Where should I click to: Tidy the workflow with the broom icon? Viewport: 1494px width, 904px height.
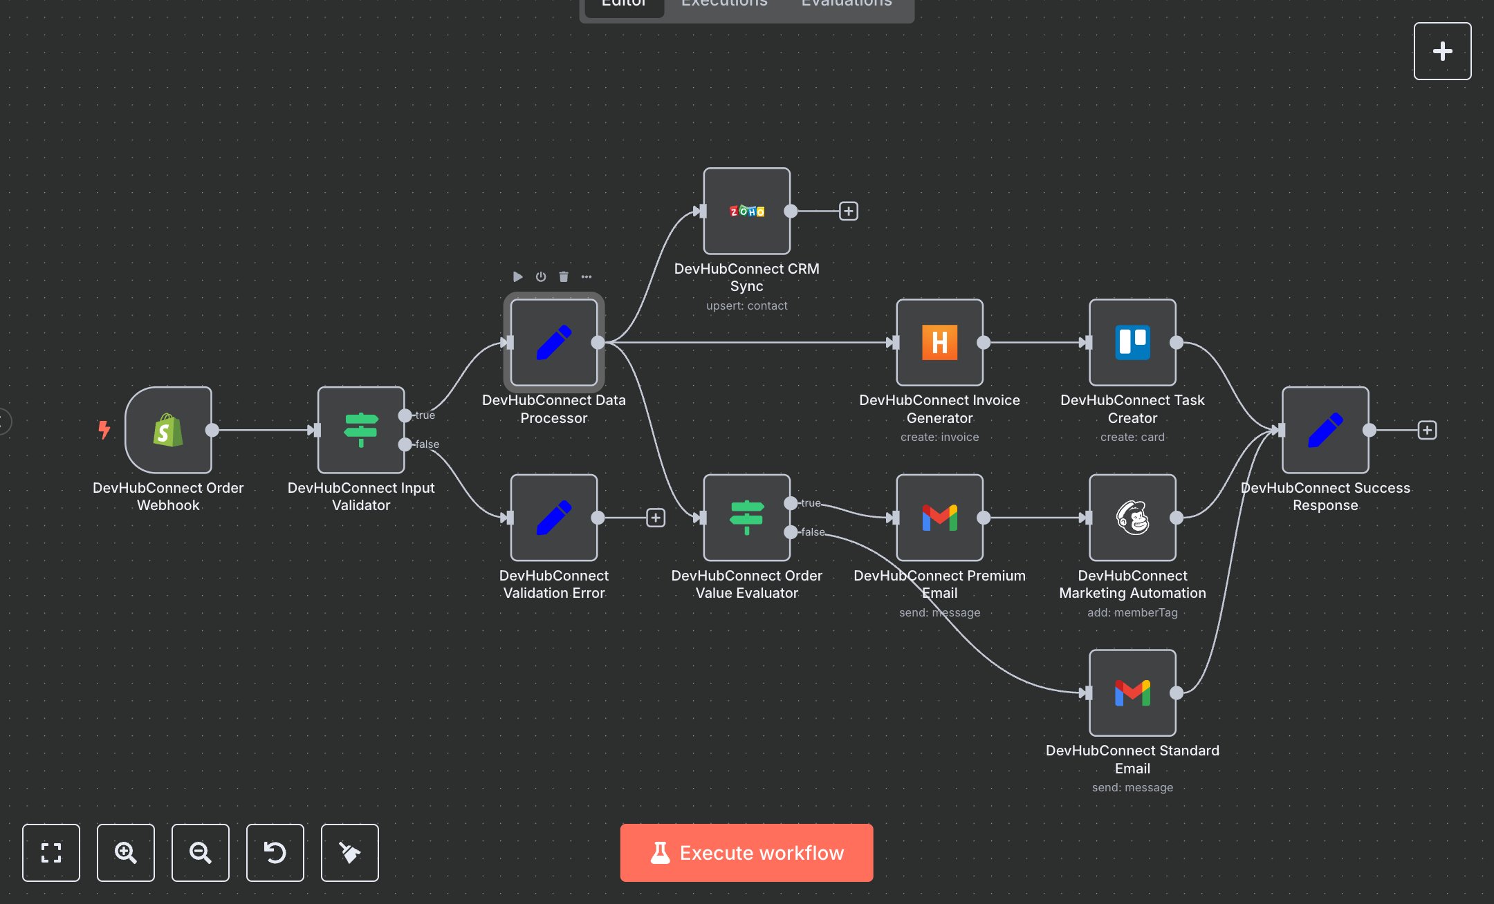(x=349, y=853)
